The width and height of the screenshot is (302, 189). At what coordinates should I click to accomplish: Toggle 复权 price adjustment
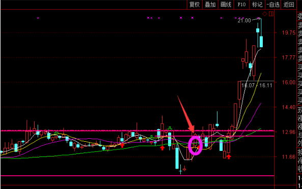pyautogui.click(x=195, y=5)
